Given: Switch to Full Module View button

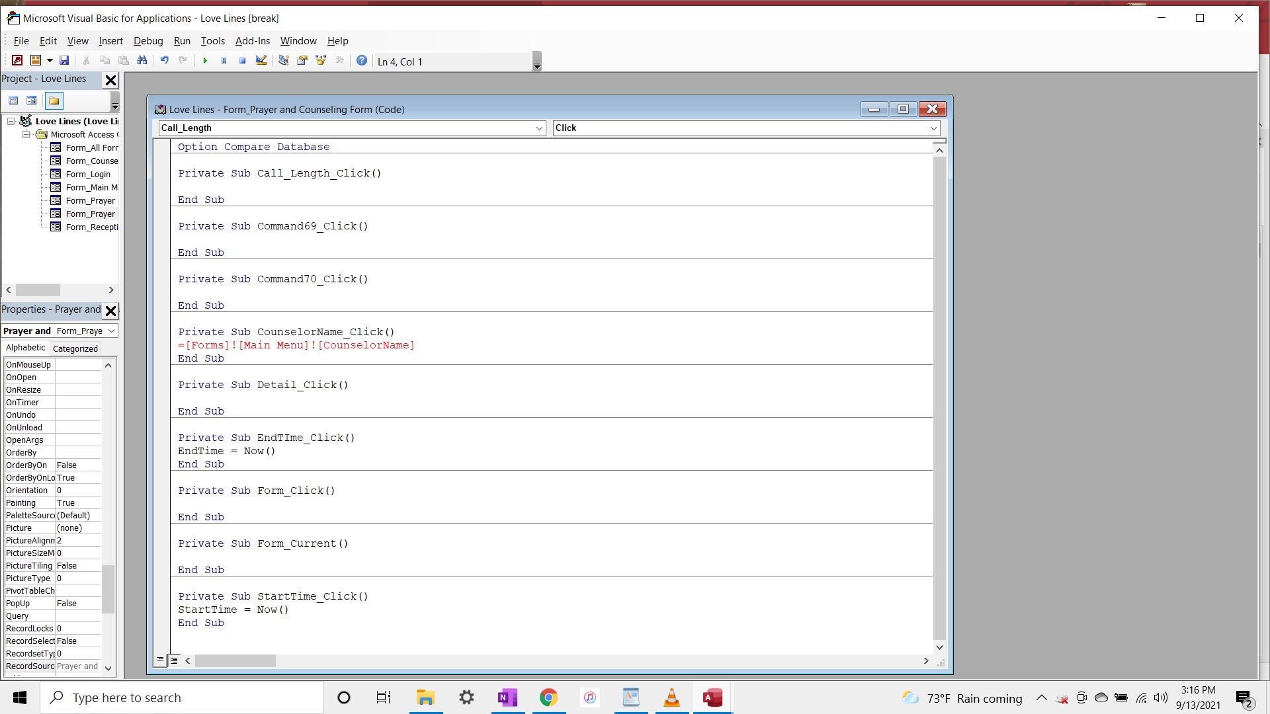Looking at the screenshot, I should [x=174, y=660].
